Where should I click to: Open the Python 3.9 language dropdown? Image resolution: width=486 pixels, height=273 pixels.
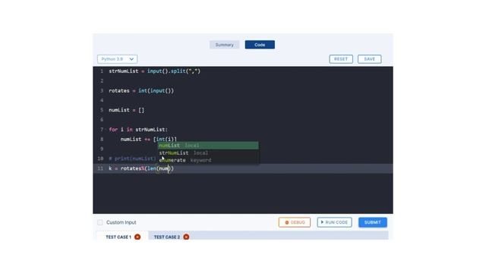[117, 59]
